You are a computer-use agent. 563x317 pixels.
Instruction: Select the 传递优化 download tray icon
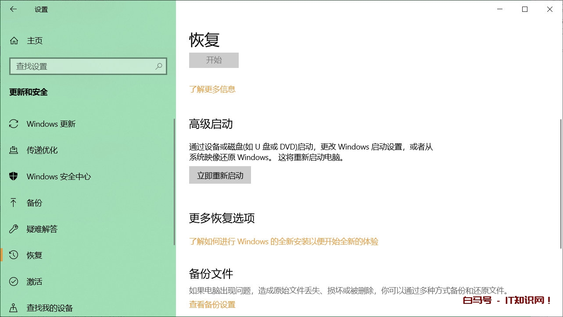pos(14,150)
